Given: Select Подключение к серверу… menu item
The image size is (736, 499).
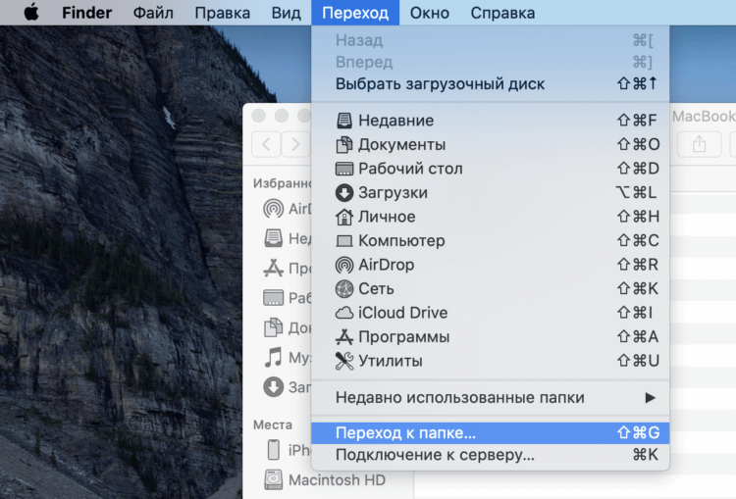Looking at the screenshot, I should click(x=490, y=455).
